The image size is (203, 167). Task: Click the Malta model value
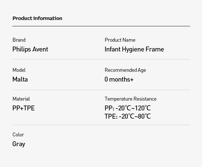[20, 79]
